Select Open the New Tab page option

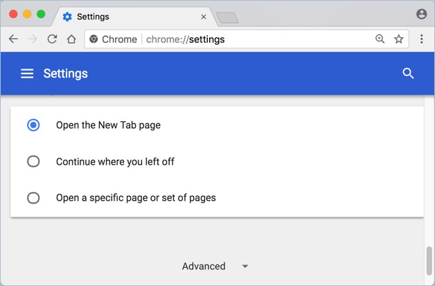click(x=33, y=125)
